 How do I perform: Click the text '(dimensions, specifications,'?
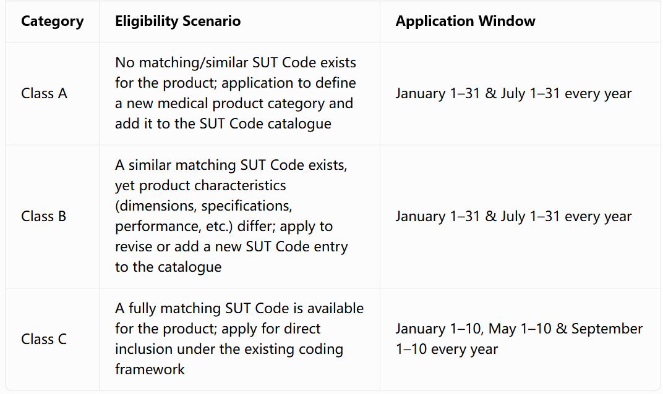pyautogui.click(x=203, y=206)
